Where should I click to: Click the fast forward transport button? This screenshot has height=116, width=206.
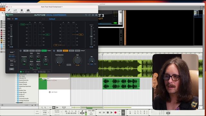point(104,112)
